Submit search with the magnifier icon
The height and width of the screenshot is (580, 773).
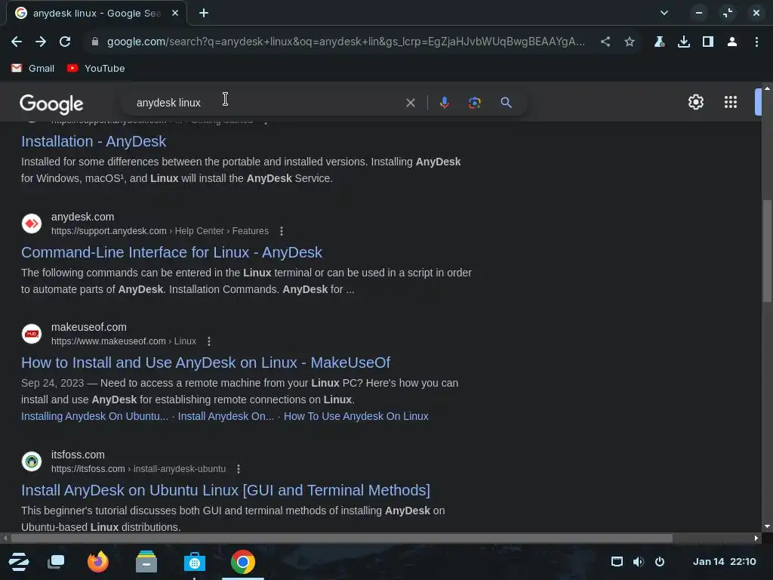[x=506, y=103]
